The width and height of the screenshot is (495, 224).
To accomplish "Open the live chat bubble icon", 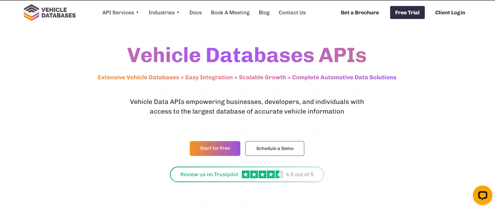I will point(482,195).
